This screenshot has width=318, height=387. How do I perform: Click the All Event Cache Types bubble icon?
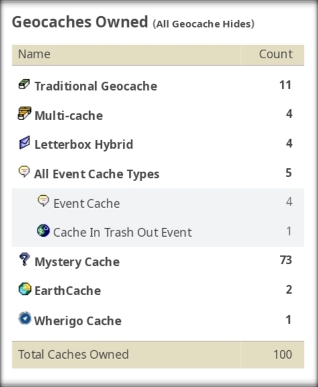24,172
